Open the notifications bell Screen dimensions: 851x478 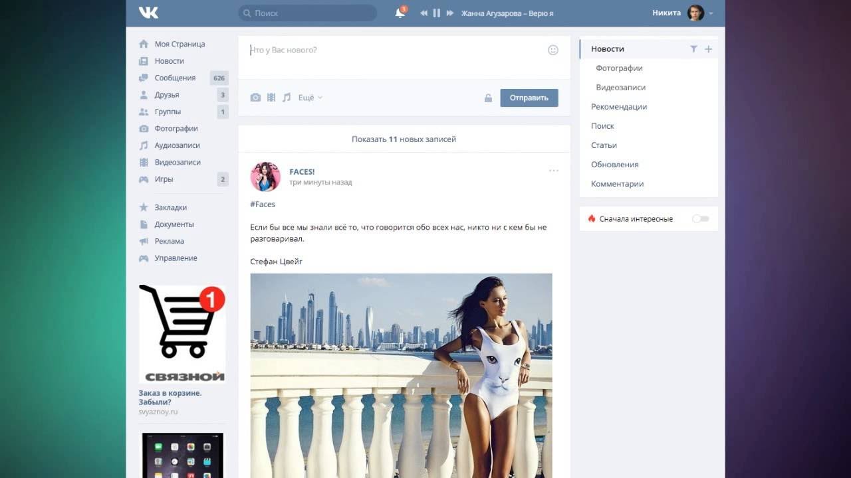click(400, 13)
